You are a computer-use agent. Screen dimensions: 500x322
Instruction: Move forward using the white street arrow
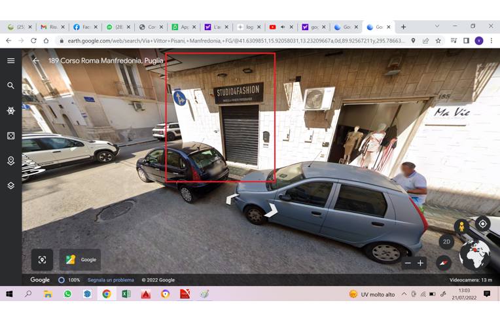coord(270,211)
